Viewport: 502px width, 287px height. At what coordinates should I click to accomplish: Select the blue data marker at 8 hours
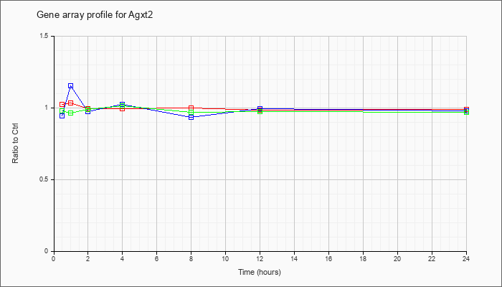(191, 117)
